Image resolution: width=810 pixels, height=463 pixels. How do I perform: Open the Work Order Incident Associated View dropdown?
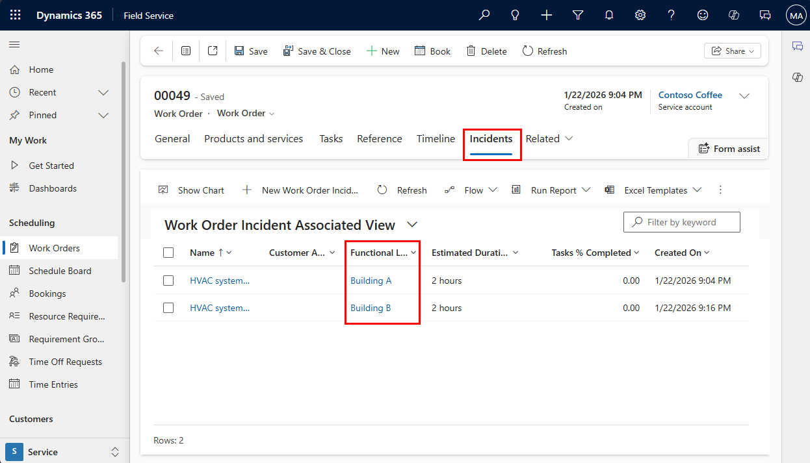[412, 225]
